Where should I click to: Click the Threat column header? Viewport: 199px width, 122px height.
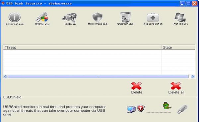82,47
